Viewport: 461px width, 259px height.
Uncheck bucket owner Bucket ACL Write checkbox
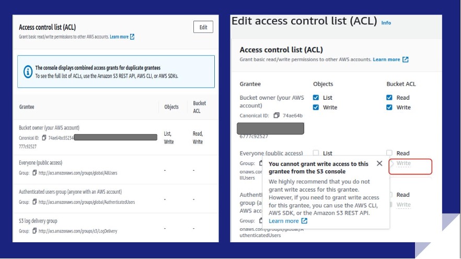pos(389,108)
